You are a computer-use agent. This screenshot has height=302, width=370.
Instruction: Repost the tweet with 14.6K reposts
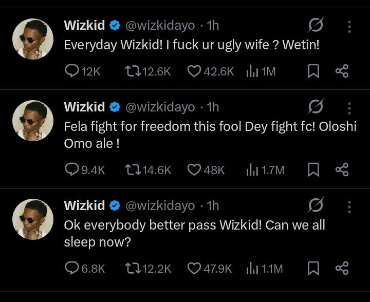148,169
